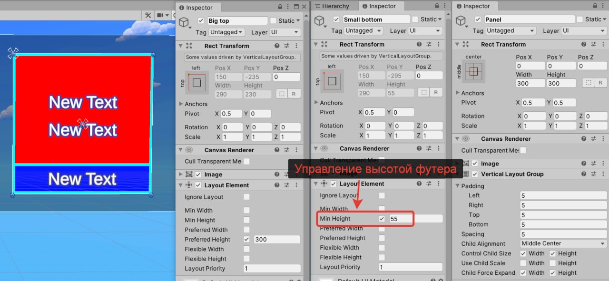The image size is (609, 281).
Task: Uncheck Preferred Height in Big top Layout Element
Action: (246, 239)
